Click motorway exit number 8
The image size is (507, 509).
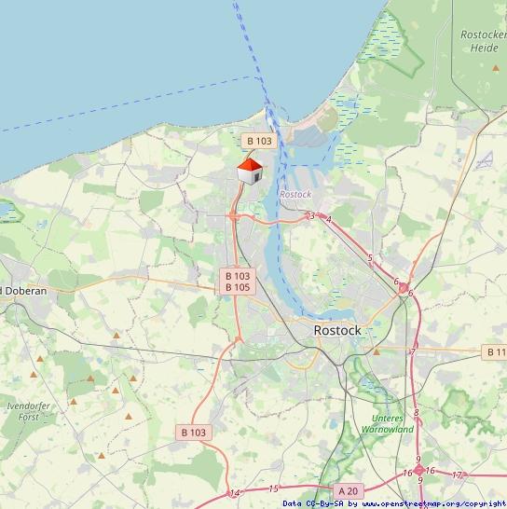click(x=417, y=413)
